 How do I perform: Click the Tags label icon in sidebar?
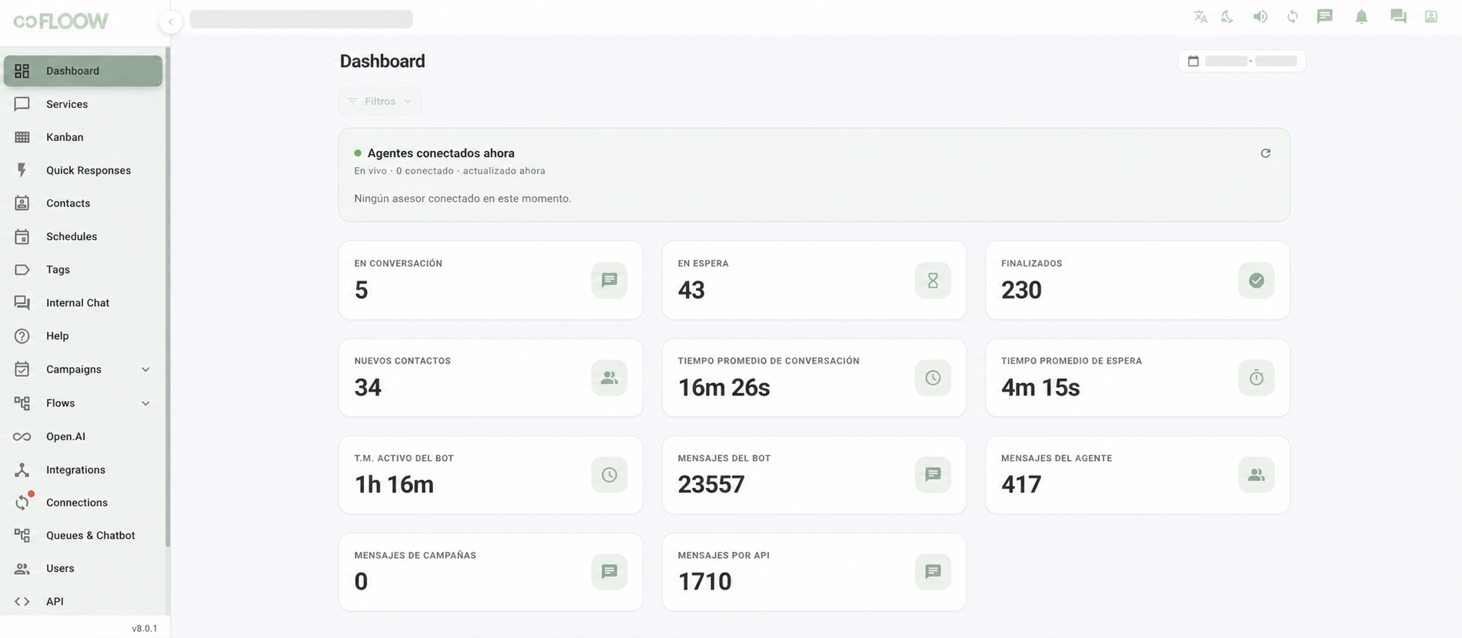pyautogui.click(x=22, y=269)
